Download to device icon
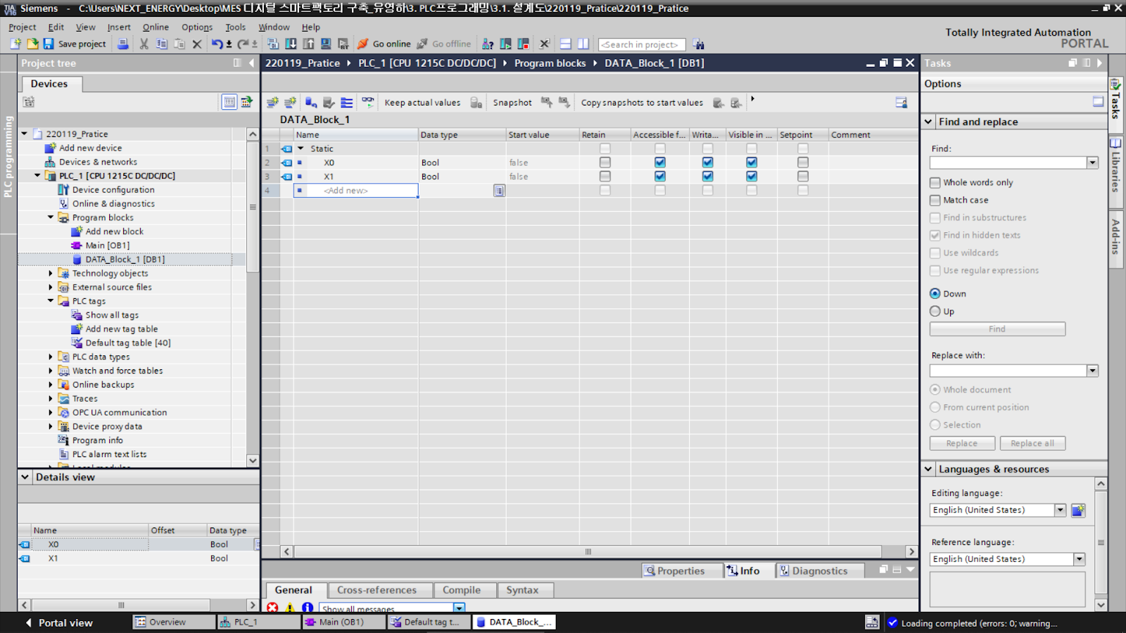This screenshot has width=1126, height=633. point(291,44)
